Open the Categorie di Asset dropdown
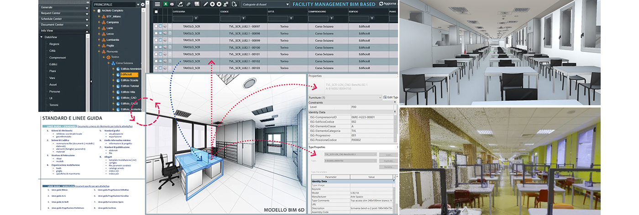The image size is (639, 215). pos(266,4)
